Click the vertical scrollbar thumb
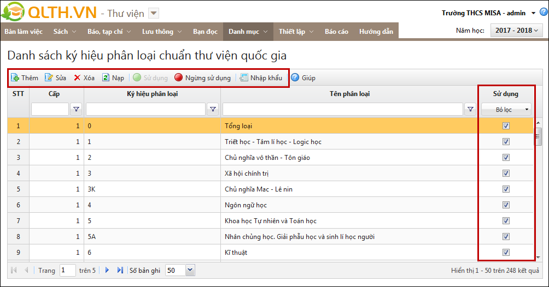 point(538,136)
